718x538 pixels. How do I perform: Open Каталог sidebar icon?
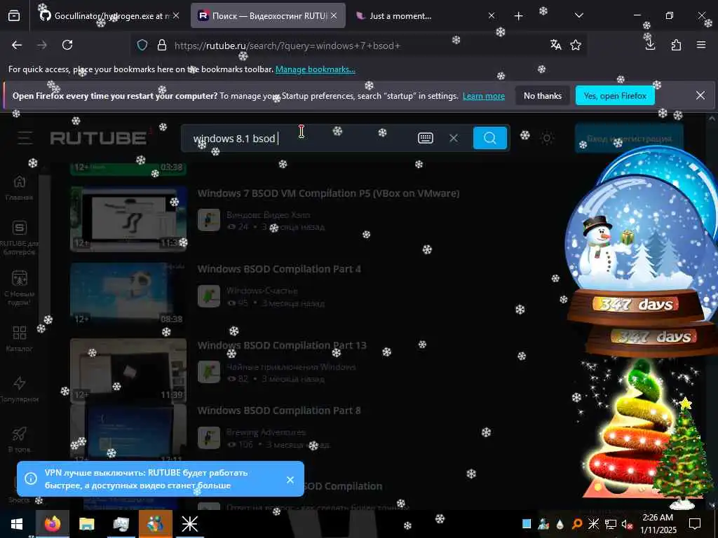[19, 333]
